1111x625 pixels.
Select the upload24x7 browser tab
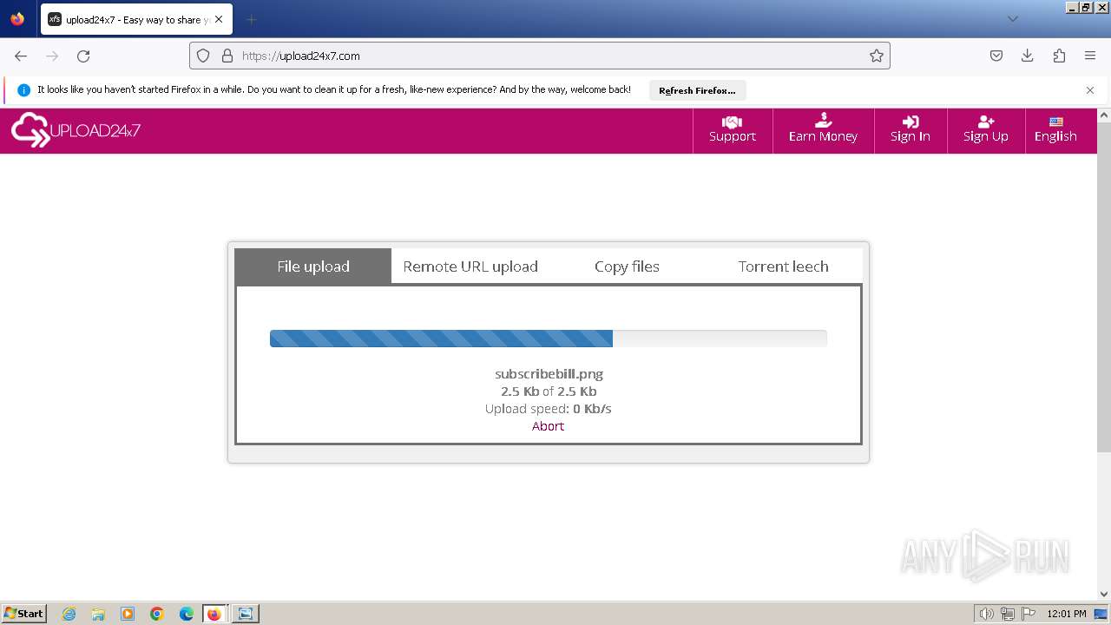click(136, 19)
